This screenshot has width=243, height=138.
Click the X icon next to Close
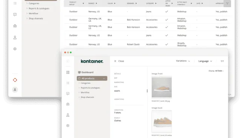(115, 61)
